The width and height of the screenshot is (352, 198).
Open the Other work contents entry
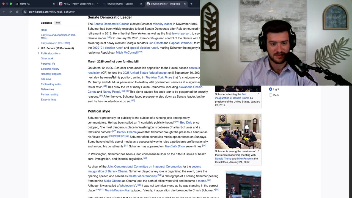click(x=47, y=59)
